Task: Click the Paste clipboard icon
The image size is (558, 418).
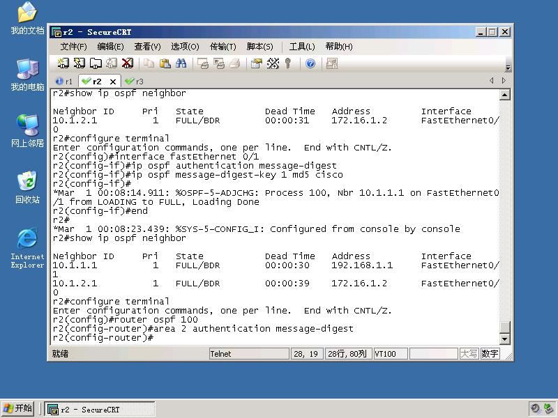Action: click(x=165, y=63)
